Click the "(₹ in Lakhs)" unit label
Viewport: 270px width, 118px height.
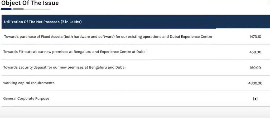pyautogui.click(x=71, y=22)
